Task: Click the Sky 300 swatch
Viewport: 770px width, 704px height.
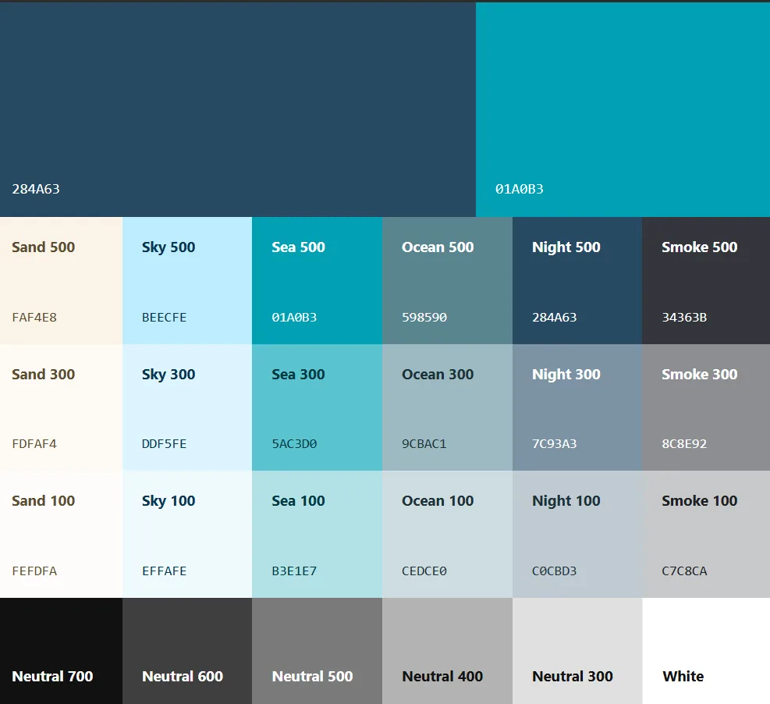Action: [x=187, y=407]
